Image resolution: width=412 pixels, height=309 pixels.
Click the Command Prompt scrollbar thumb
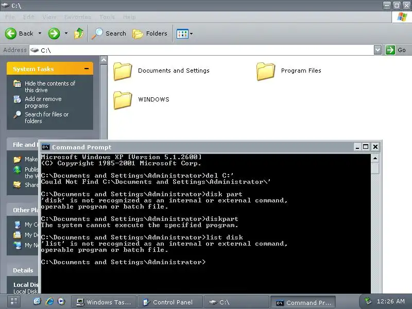pyautogui.click(x=375, y=168)
